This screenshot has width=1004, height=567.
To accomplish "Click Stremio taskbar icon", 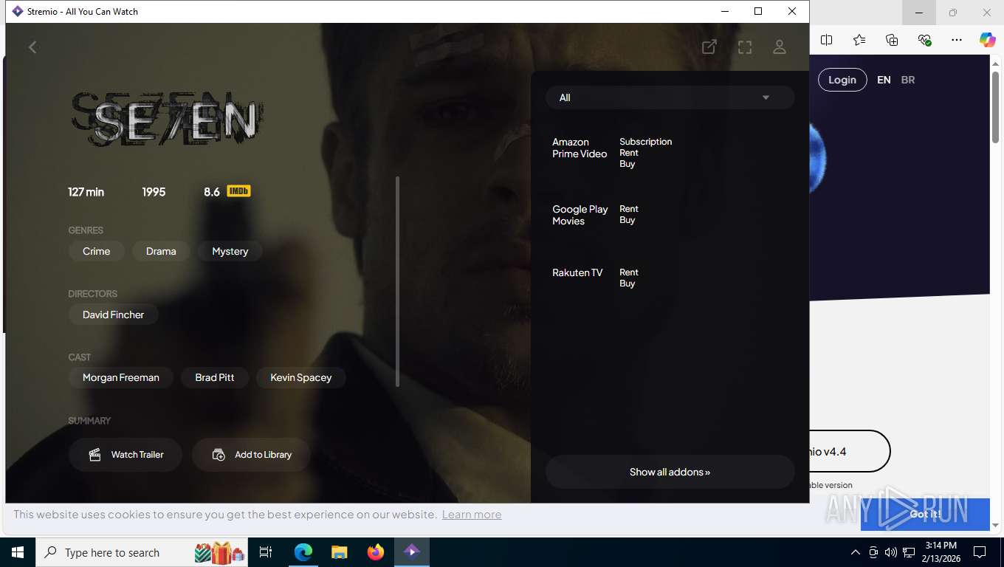I will click(x=412, y=552).
